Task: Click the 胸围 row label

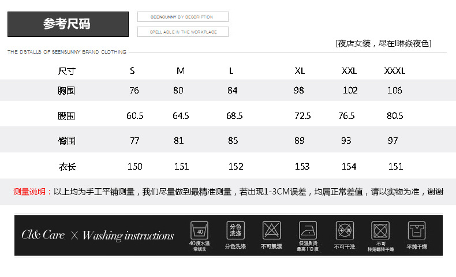Action: 66,91
